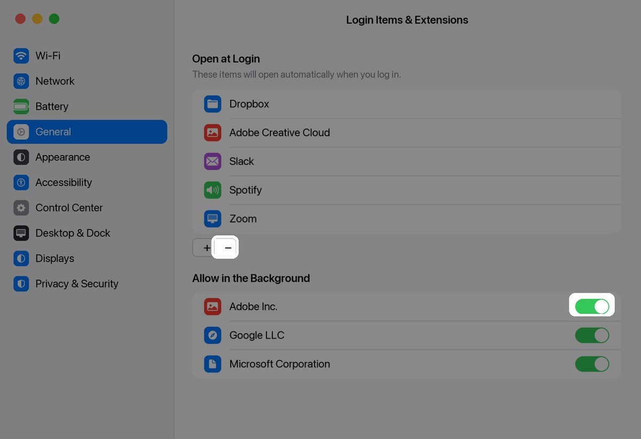The height and width of the screenshot is (439, 641).
Task: Open Displays settings
Action: (87, 258)
